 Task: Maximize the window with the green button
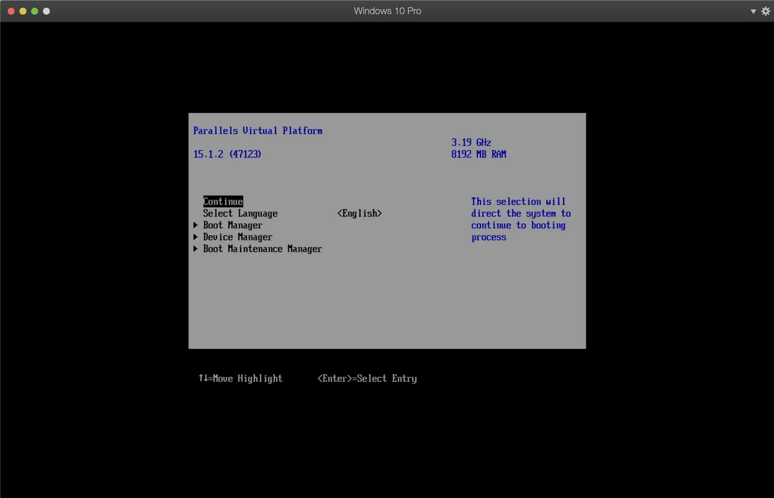34,12
